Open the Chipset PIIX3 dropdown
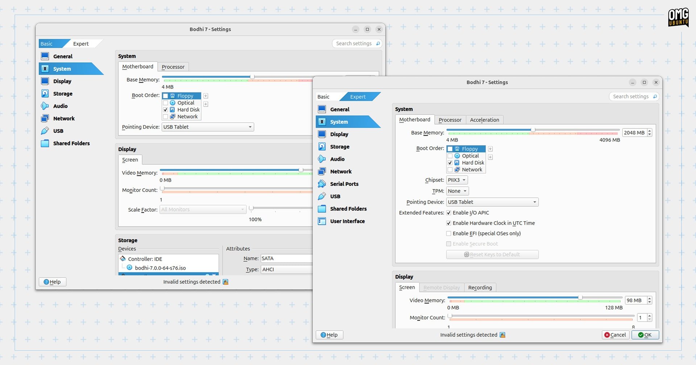This screenshot has height=365, width=696. [x=457, y=180]
